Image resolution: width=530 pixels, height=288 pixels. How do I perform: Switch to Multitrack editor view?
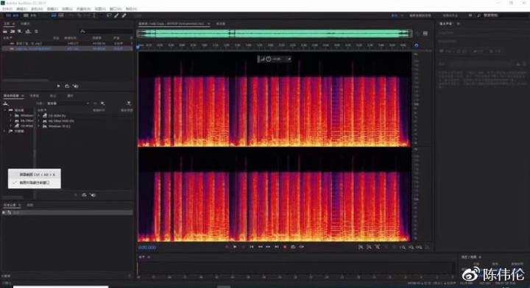[30, 15]
